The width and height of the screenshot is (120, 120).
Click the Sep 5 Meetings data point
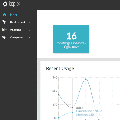coord(72,112)
